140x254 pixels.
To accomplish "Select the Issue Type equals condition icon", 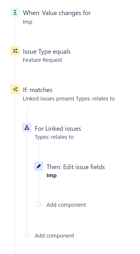I will coord(15,51).
